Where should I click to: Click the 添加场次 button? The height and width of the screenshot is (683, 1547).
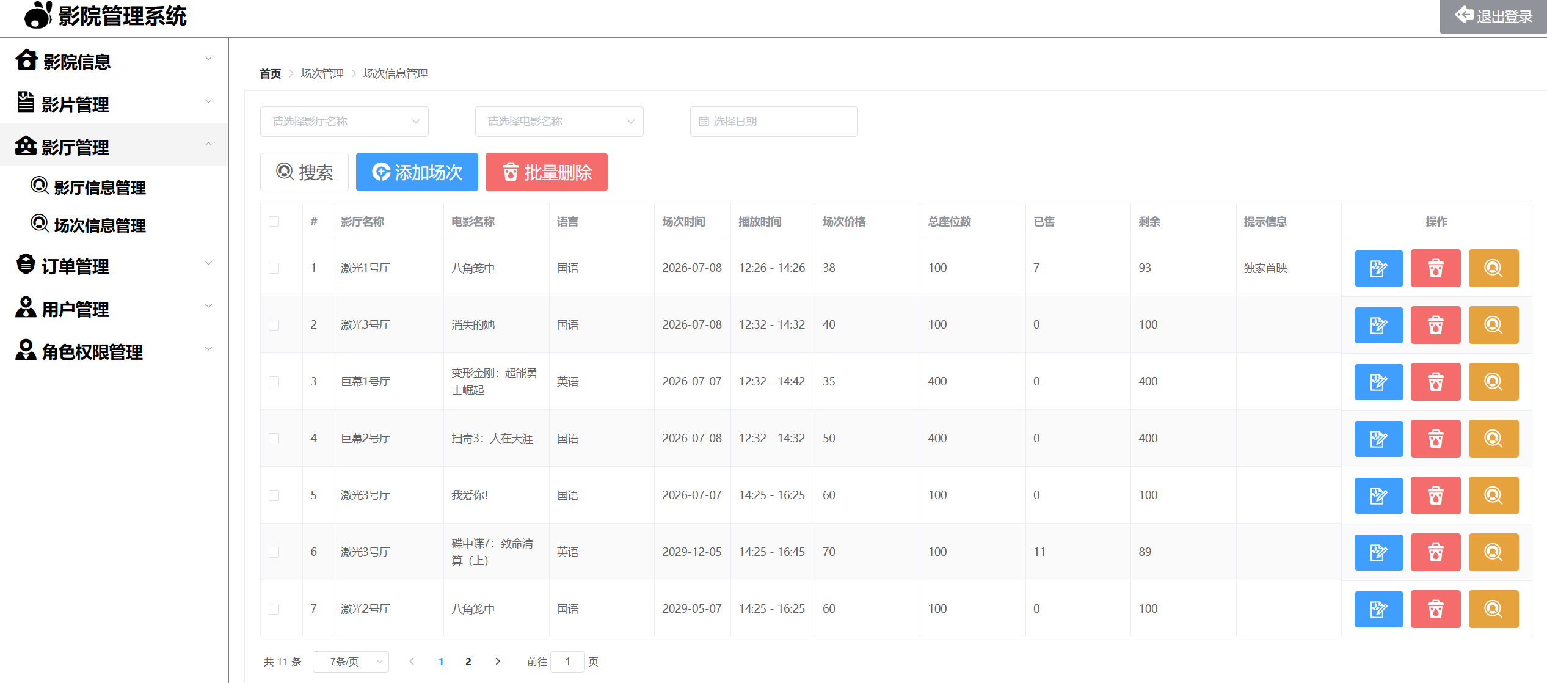(x=417, y=172)
